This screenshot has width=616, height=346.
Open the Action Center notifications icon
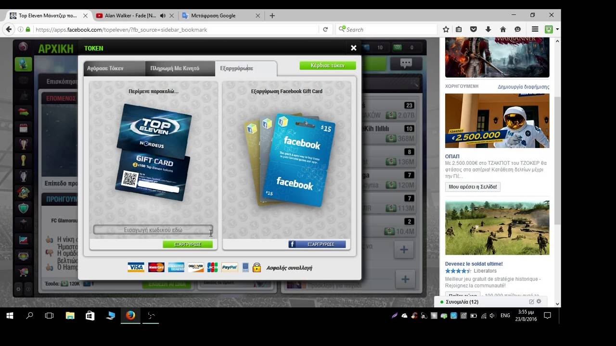pyautogui.click(x=547, y=316)
